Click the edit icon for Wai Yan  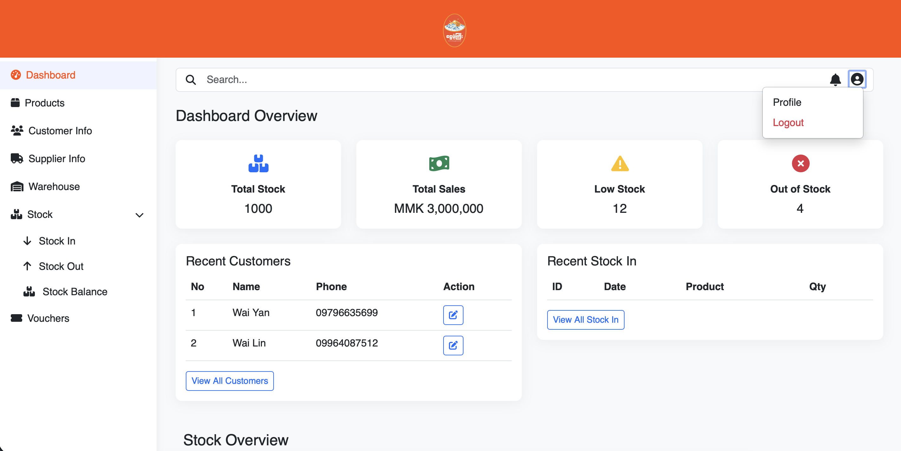pos(453,315)
